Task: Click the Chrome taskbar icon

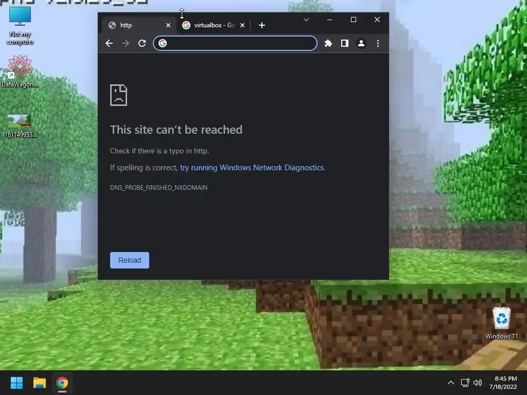Action: click(62, 383)
